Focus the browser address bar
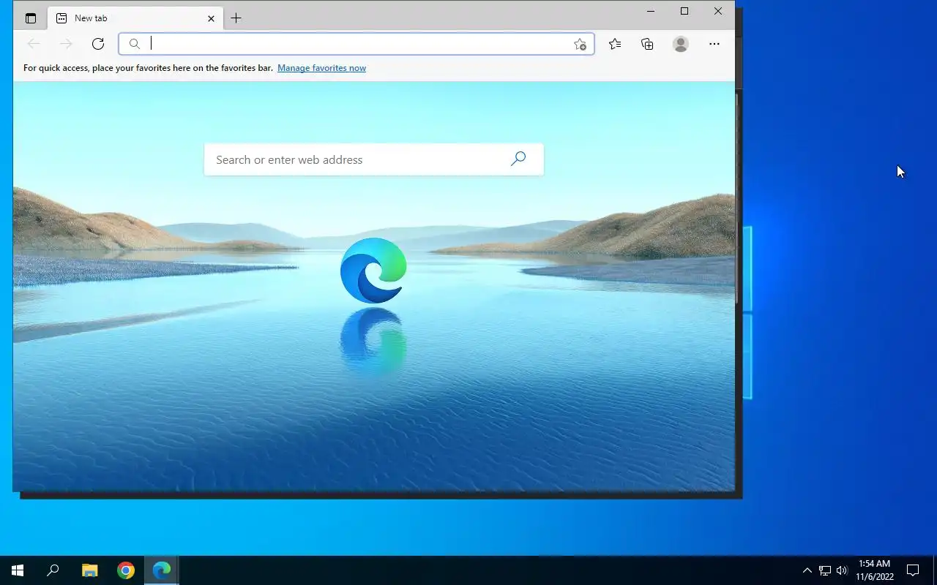Image resolution: width=937 pixels, height=585 pixels. tap(356, 44)
